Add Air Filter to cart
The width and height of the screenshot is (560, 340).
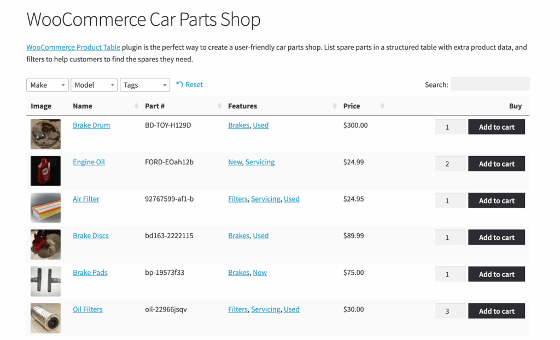pyautogui.click(x=497, y=200)
